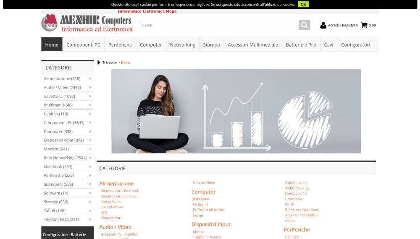This screenshot has height=239, width=420.
Task: Open the Networking navigation menu
Action: (x=182, y=45)
